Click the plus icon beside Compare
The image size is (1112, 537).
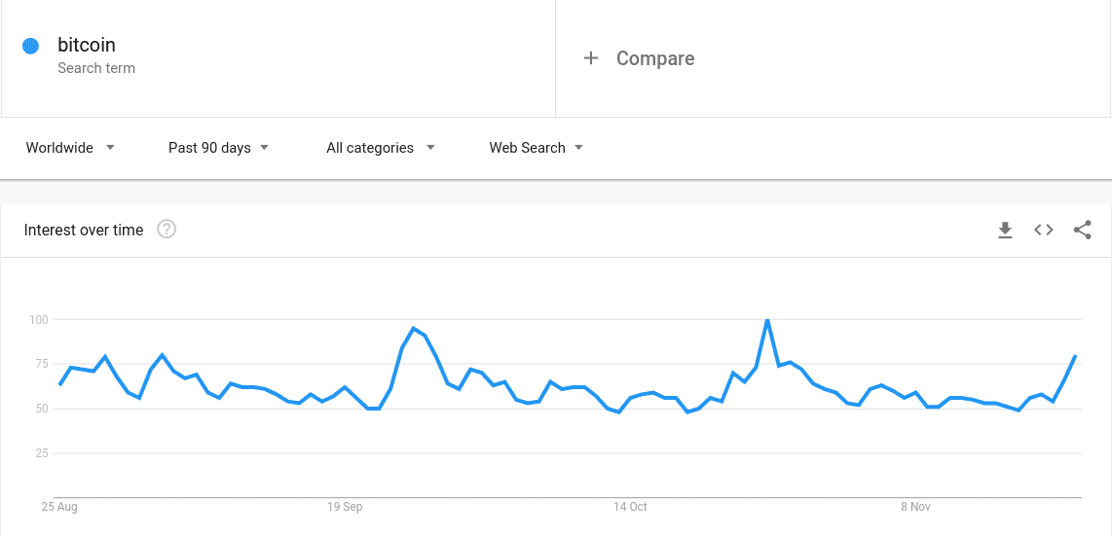pyautogui.click(x=591, y=58)
